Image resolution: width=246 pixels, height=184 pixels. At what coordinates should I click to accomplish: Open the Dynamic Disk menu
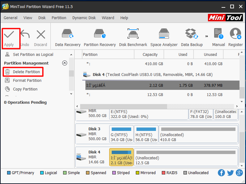coord(84,18)
